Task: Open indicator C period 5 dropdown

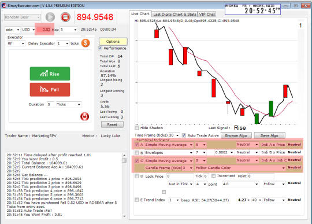Action: [x=200, y=161]
